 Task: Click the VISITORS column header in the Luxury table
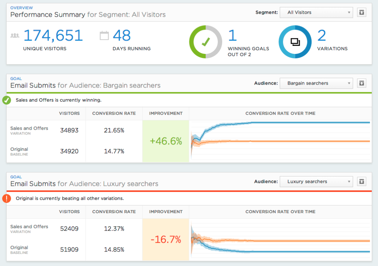click(x=70, y=212)
